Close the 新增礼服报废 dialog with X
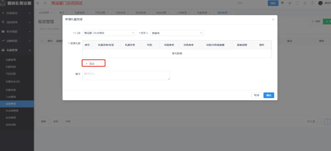Image resolution: width=331 pixels, height=151 pixels. click(273, 19)
